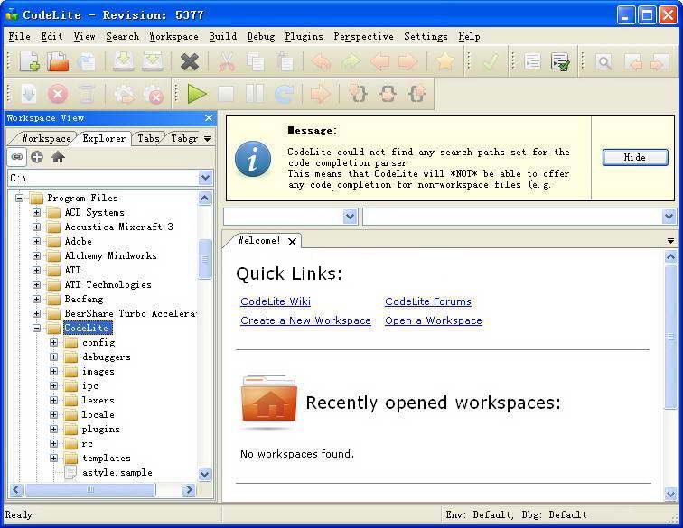Screen dimensions: 683x528
Task: Open the workspace tabs overflow dropdown arrow
Action: pyautogui.click(x=207, y=139)
